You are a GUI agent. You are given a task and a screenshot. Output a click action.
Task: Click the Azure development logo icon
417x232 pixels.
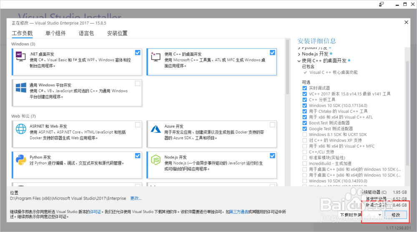[156, 129]
